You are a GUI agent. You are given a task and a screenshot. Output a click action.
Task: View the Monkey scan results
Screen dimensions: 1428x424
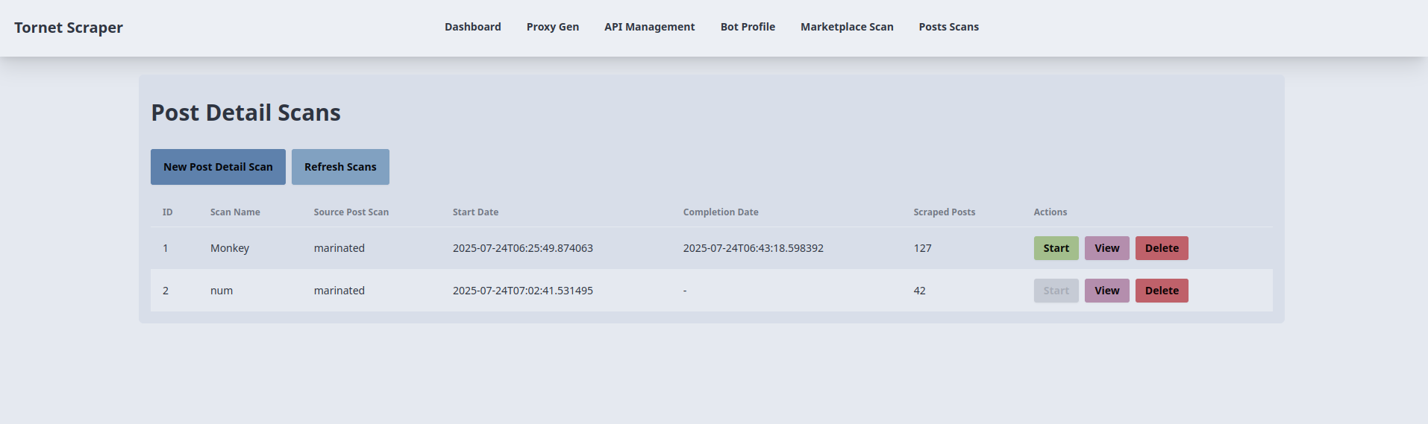[x=1106, y=248]
